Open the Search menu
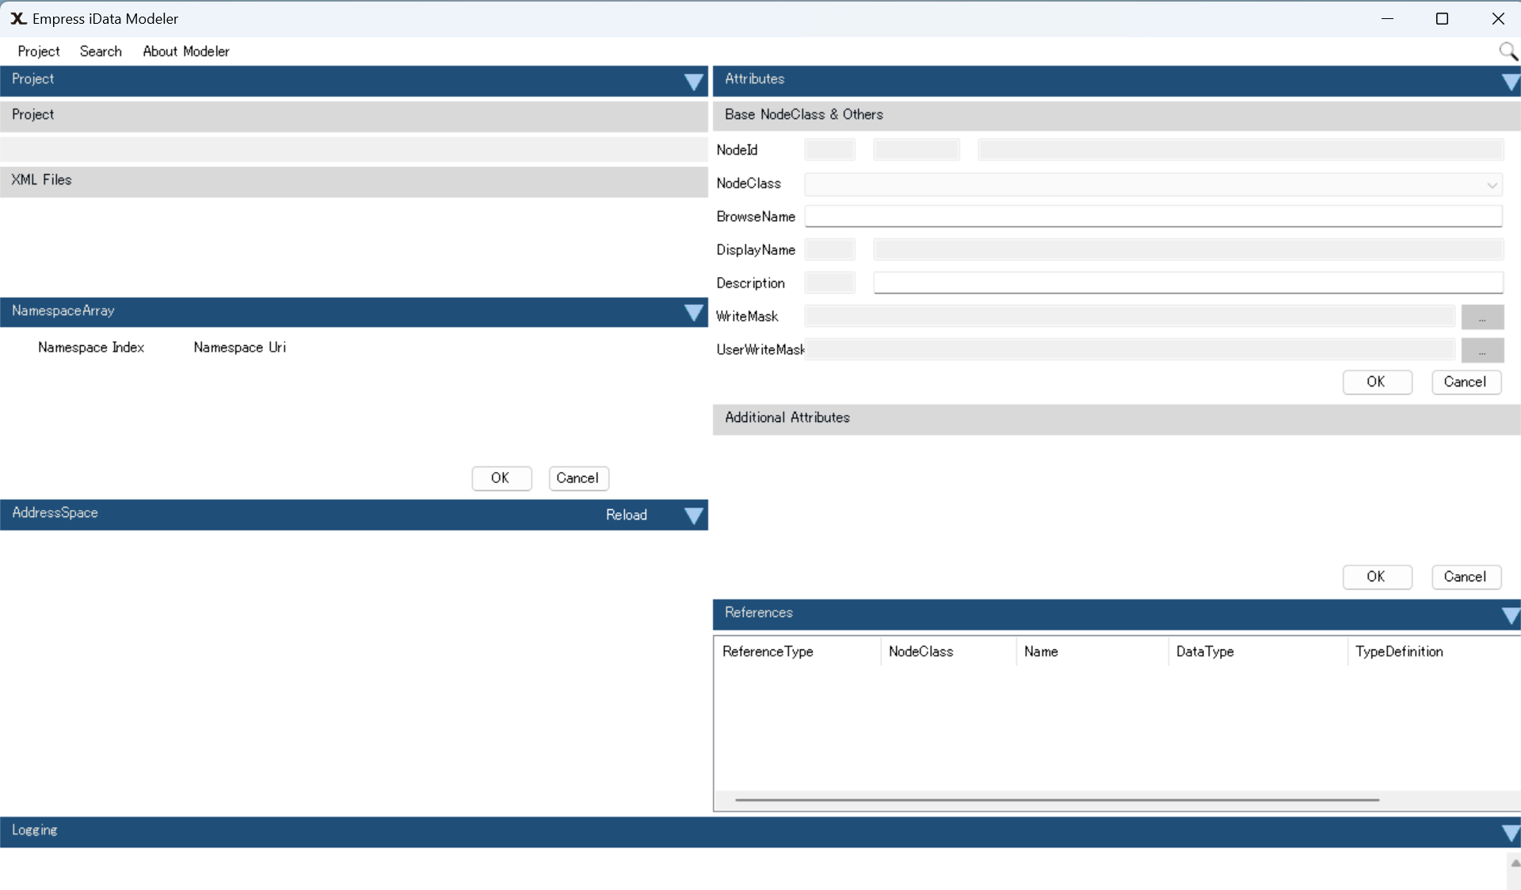Screen dimensions: 1521x890 click(101, 51)
